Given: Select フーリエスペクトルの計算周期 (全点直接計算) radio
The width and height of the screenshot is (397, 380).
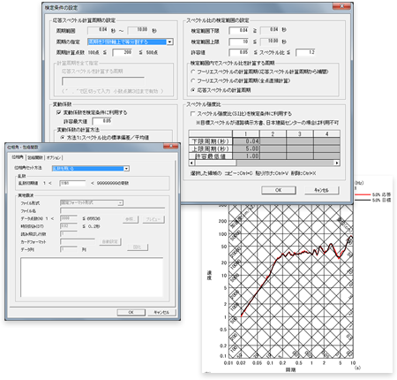Looking at the screenshot, I should (193, 80).
